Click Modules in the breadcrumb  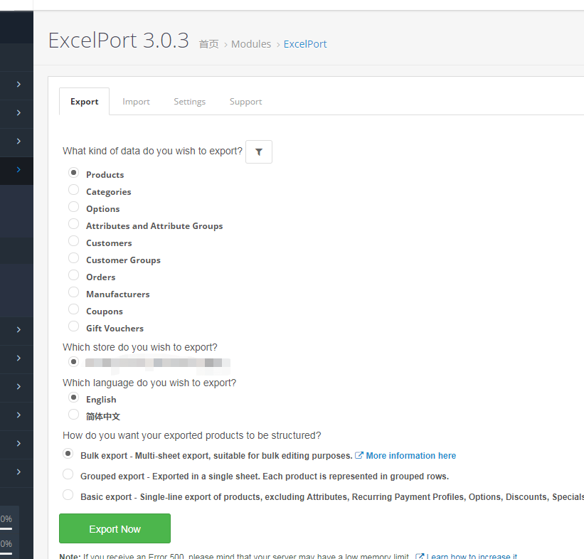251,44
